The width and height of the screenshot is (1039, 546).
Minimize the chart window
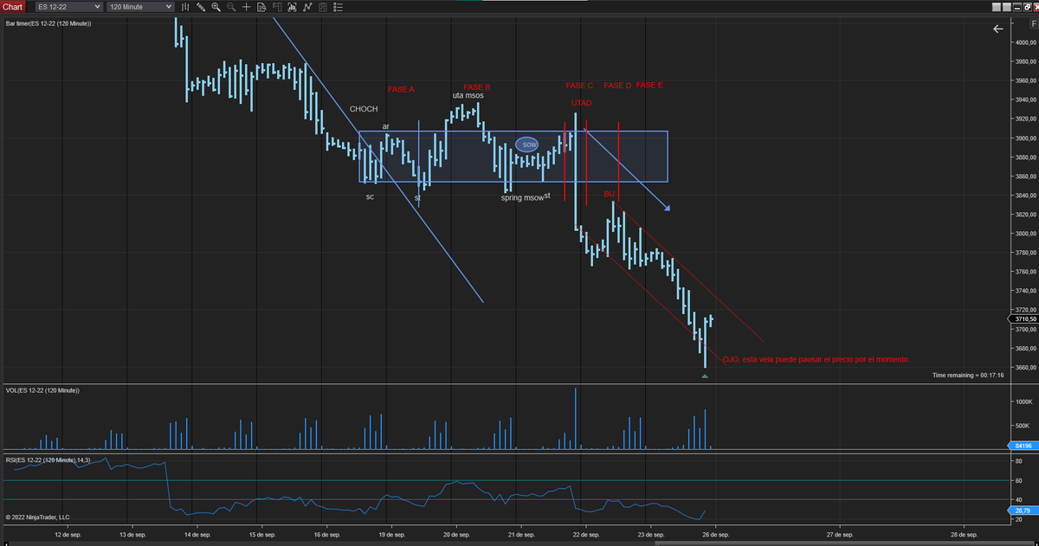1017,7
